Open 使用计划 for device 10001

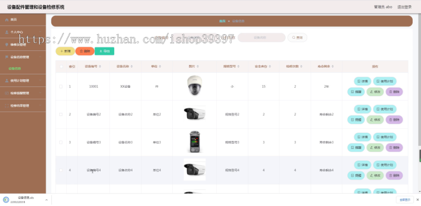tap(385, 81)
